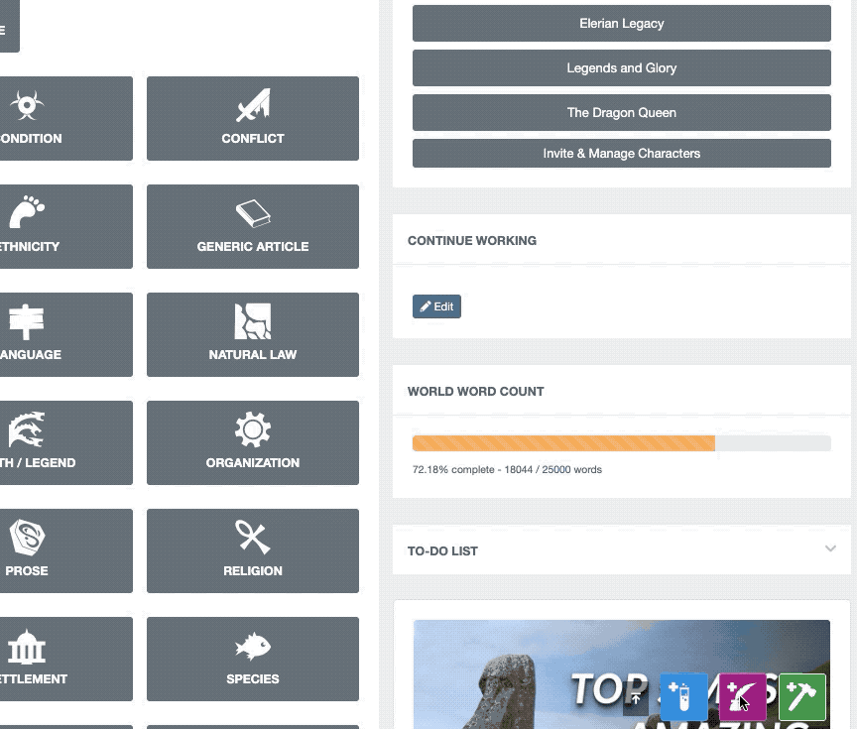The width and height of the screenshot is (857, 729).
Task: Click the Edit button under Continue Working
Action: 436,306
